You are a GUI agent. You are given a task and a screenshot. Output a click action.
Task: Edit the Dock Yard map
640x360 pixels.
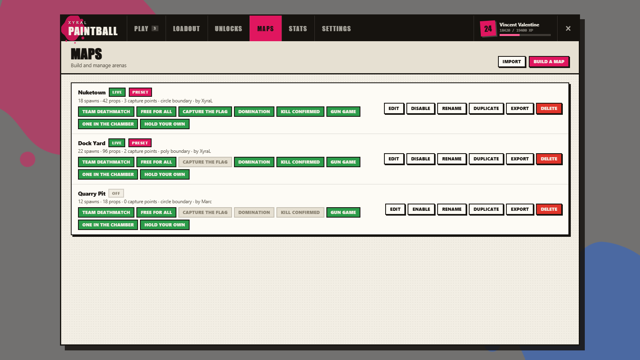(394, 159)
